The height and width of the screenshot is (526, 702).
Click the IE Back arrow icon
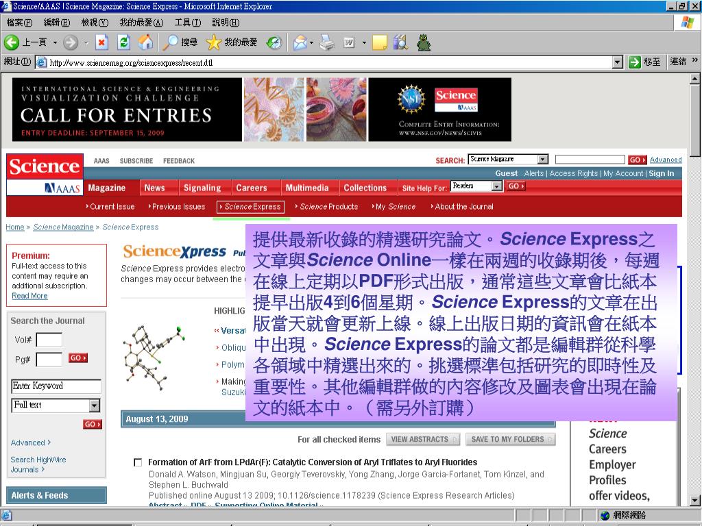click(x=12, y=42)
